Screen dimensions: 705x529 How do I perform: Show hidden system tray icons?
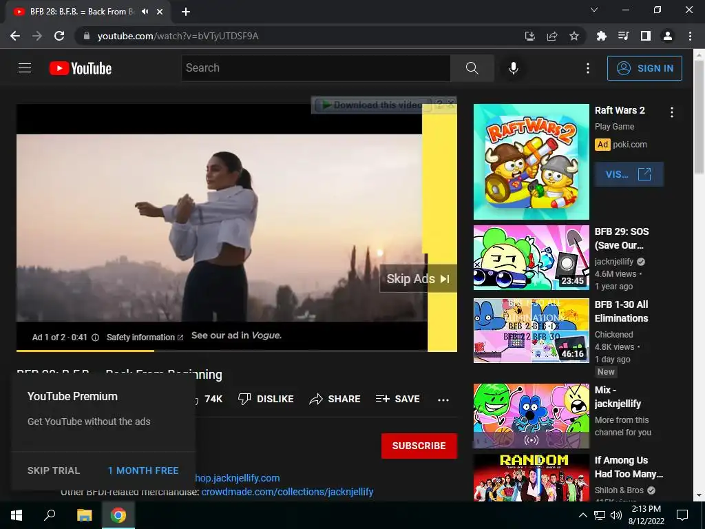click(x=582, y=515)
